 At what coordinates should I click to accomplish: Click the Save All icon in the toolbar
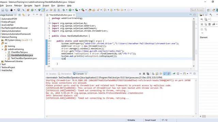point(6,10)
